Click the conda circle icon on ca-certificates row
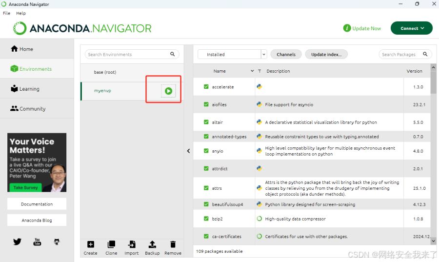439x262 pixels. (259, 236)
